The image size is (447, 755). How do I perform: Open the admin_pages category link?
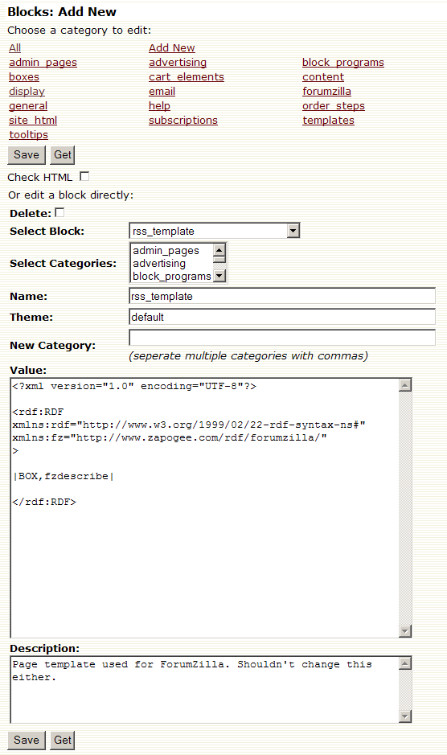pos(43,63)
